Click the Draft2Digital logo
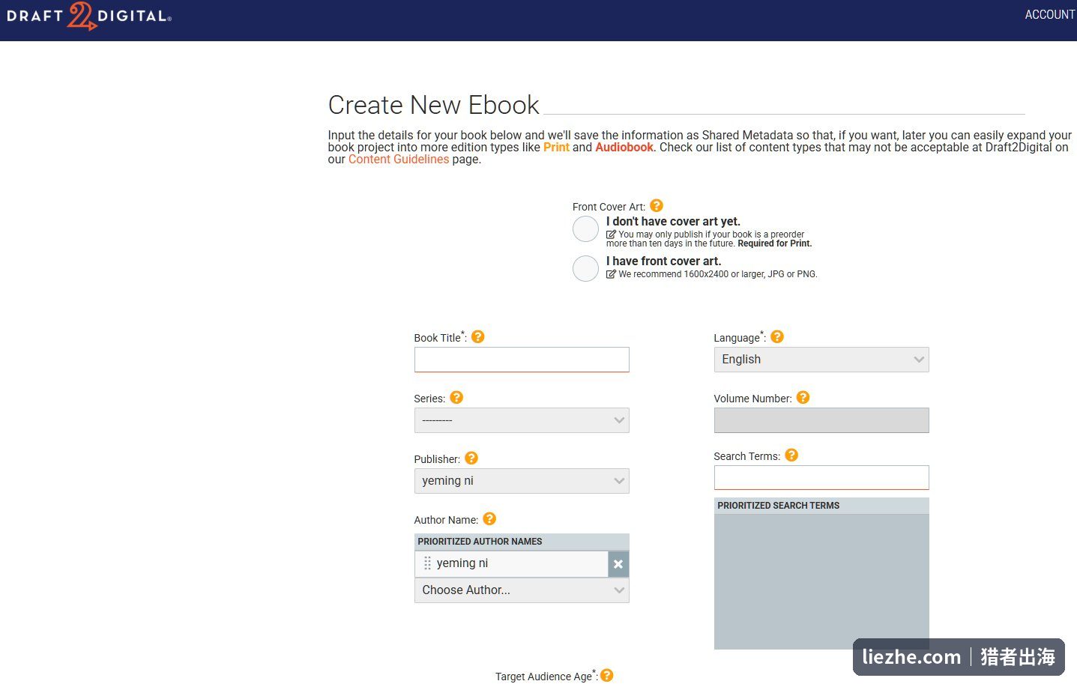 point(89,16)
